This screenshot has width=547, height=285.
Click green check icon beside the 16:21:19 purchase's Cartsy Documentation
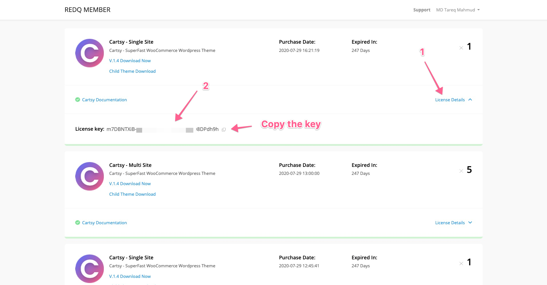click(77, 100)
